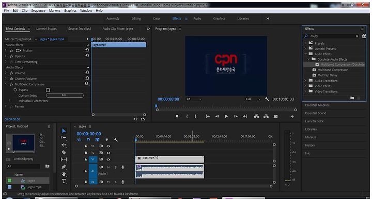The height and width of the screenshot is (199, 372).
Task: Expand the Video Effects folder
Action: (x=305, y=86)
